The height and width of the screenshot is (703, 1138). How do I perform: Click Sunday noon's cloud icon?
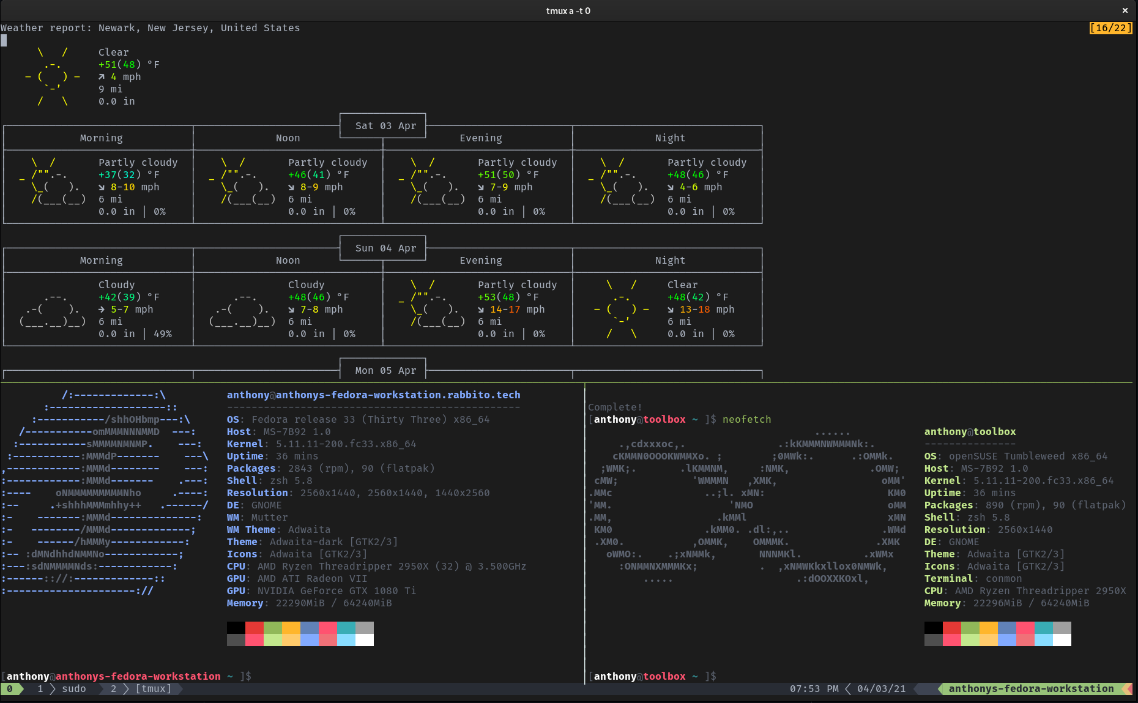pos(242,310)
